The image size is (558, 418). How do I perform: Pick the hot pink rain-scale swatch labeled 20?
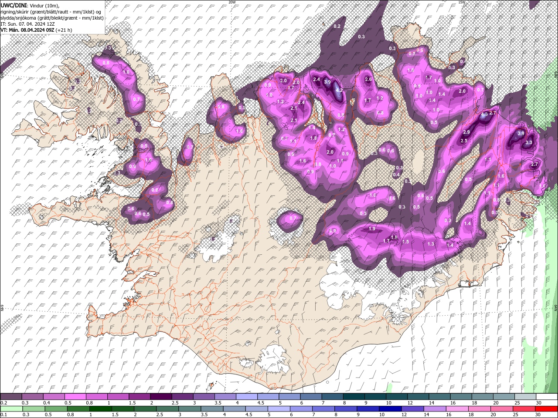[x=502, y=409]
